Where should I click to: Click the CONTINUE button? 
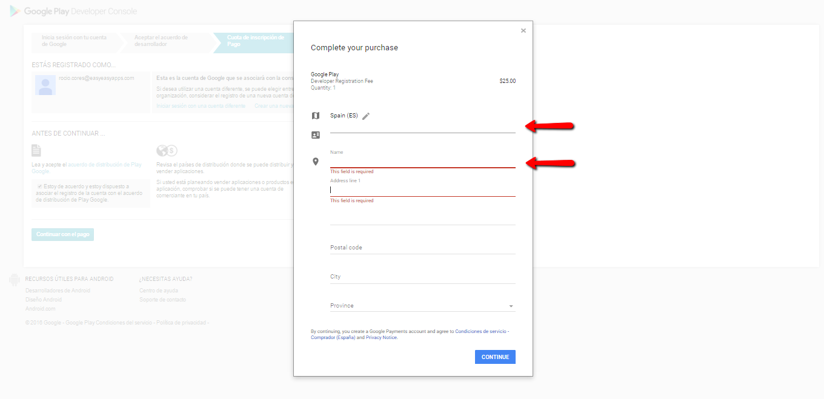tap(495, 357)
